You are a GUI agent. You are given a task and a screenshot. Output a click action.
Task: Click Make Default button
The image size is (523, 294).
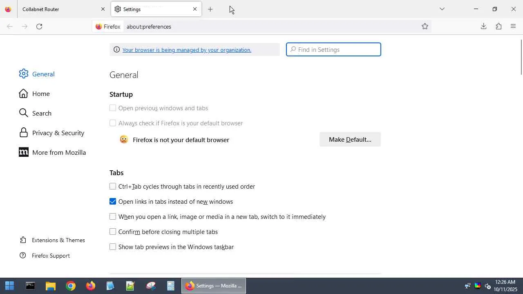350,139
